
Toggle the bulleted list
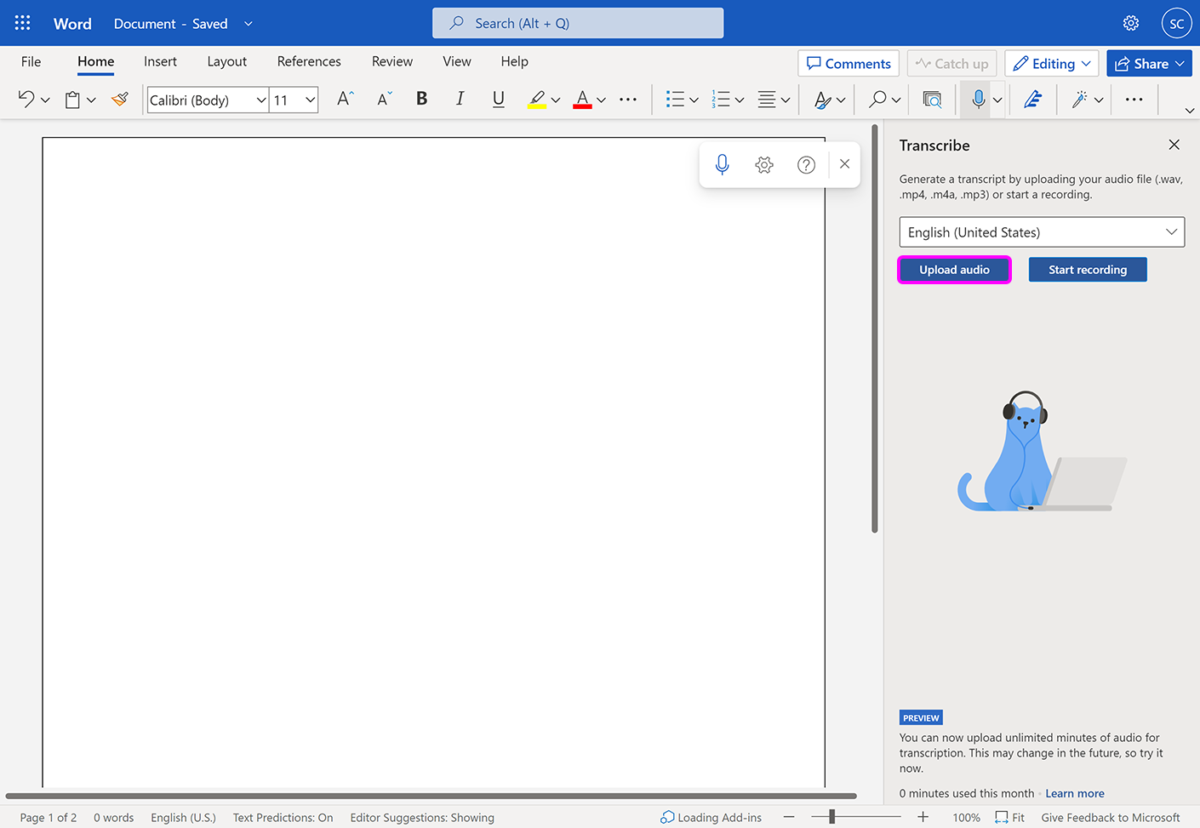click(676, 100)
